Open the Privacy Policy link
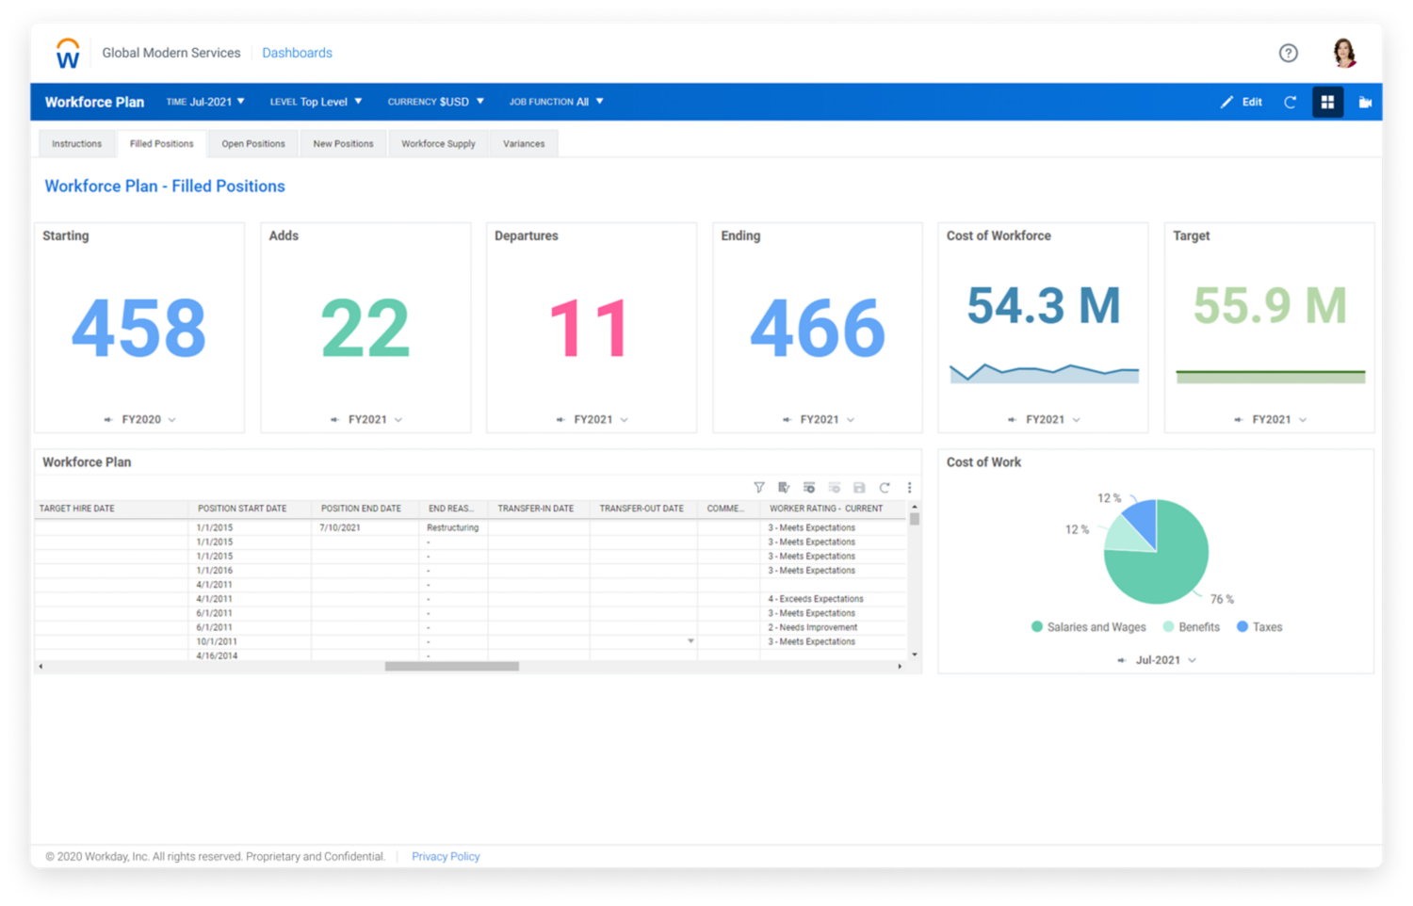 [446, 857]
